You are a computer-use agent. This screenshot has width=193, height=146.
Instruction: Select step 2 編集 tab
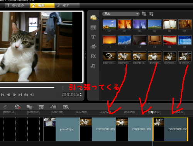point(42,5)
